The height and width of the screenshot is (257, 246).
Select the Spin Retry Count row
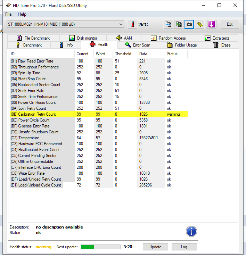tap(99, 108)
